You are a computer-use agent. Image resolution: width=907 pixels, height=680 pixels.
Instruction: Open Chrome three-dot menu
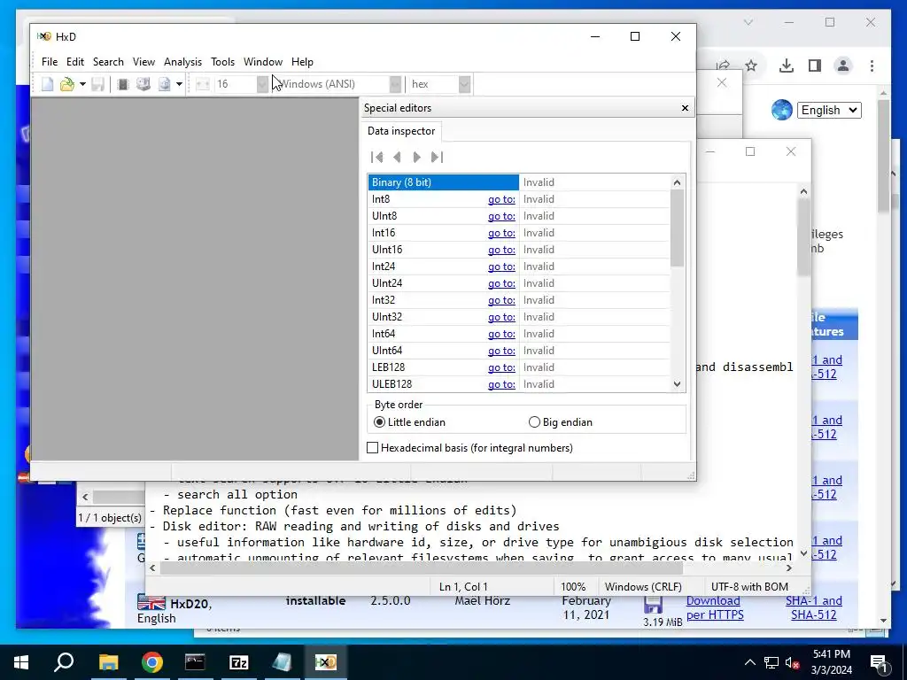[872, 66]
